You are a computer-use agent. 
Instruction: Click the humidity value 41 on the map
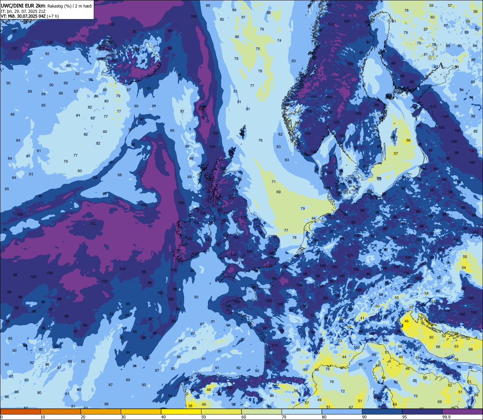coord(362,318)
